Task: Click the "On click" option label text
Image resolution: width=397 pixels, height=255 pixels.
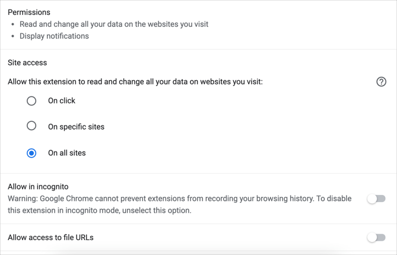Action: (62, 101)
